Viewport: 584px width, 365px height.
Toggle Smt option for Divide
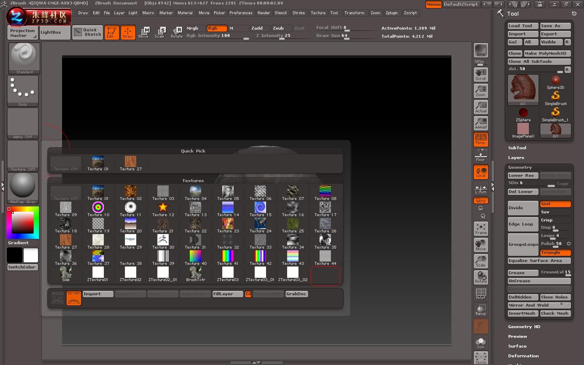[x=555, y=204]
